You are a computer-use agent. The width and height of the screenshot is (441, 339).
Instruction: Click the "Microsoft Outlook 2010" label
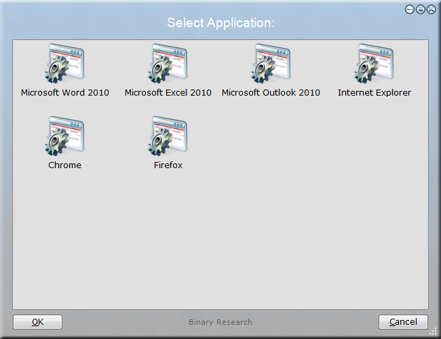271,92
